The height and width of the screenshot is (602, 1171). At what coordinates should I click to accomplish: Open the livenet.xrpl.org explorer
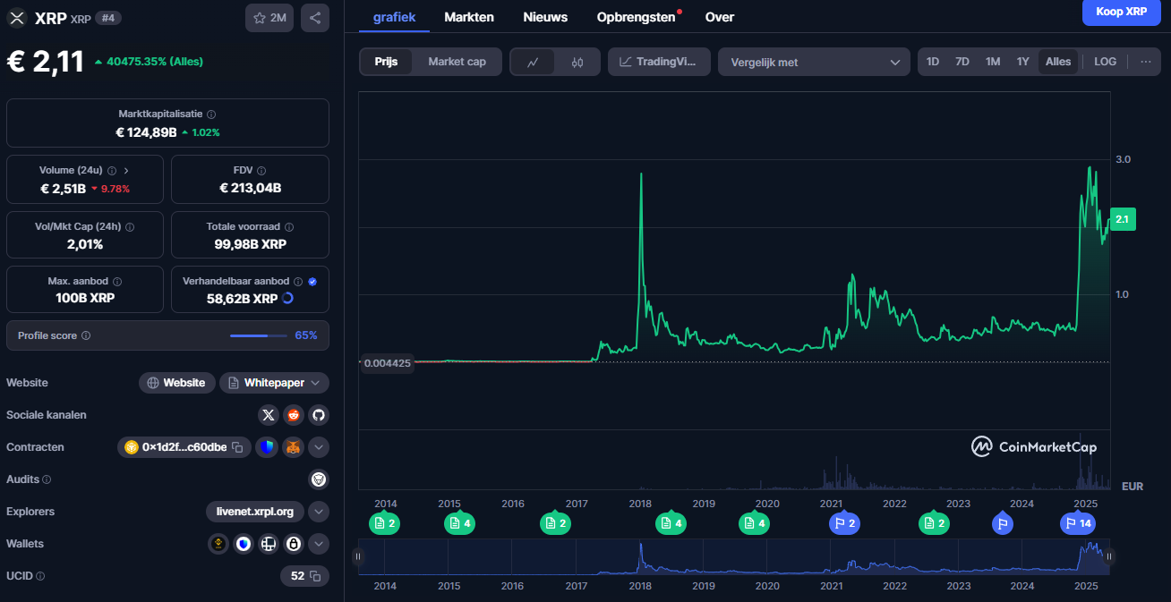coord(255,512)
